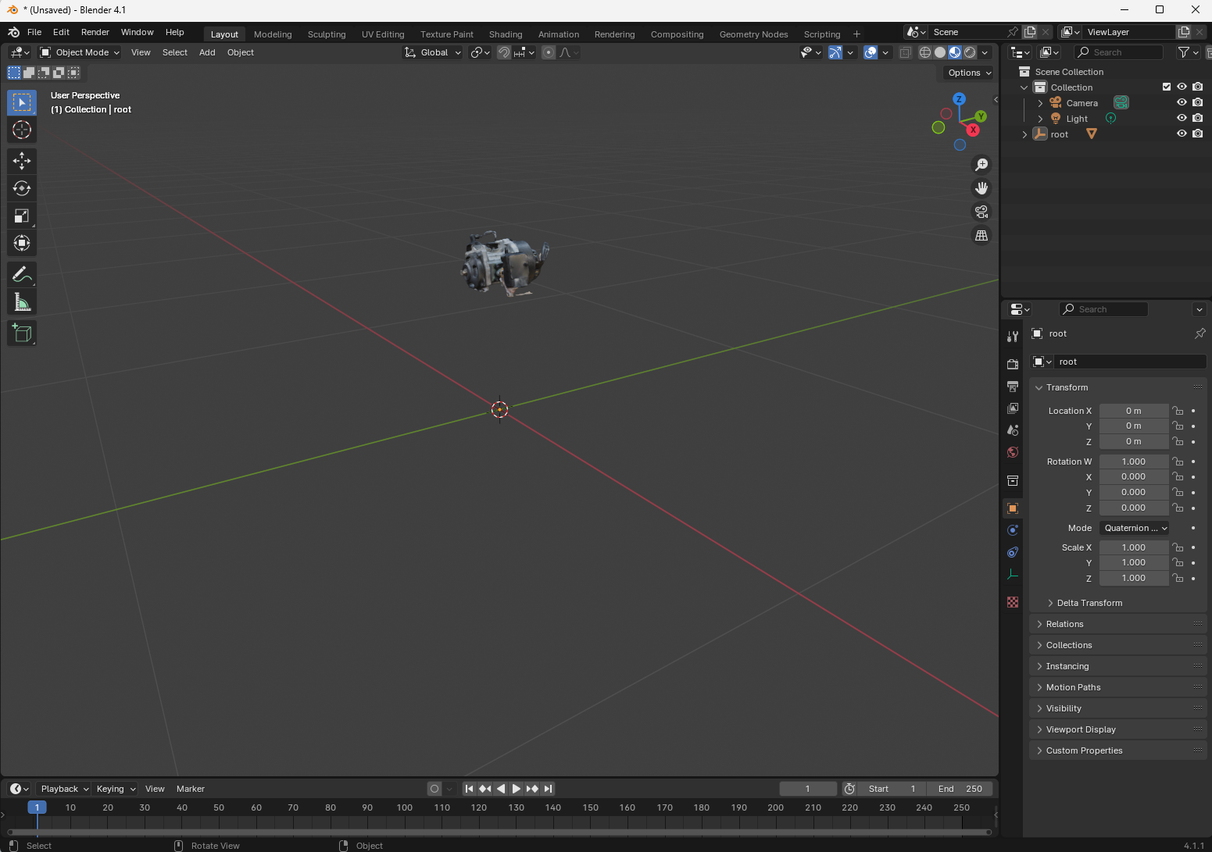Select the 3D Cursor tool
Screen dimensions: 1212x852
tap(22, 130)
